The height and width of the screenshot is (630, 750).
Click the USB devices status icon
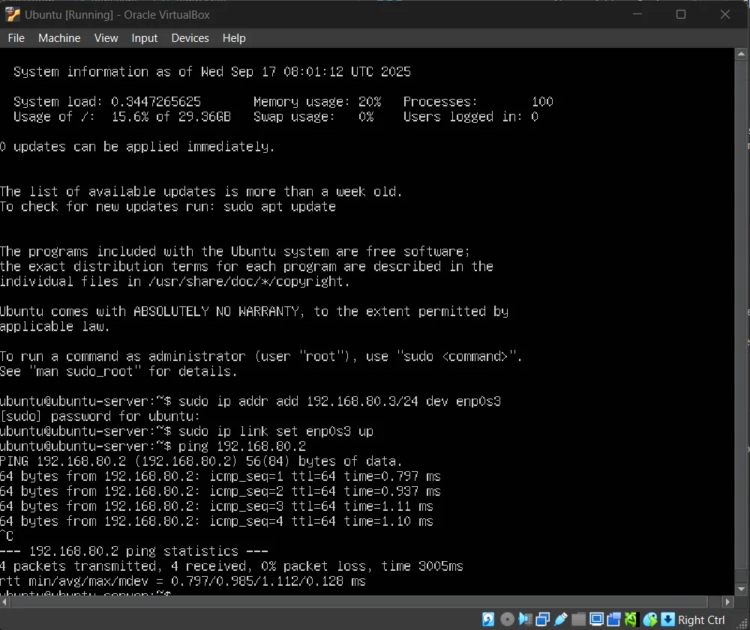pos(560,620)
